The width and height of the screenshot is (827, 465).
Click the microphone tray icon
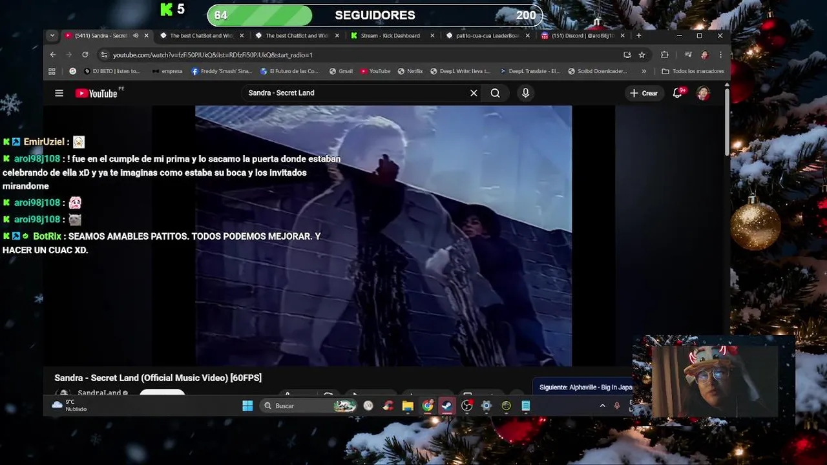(617, 406)
